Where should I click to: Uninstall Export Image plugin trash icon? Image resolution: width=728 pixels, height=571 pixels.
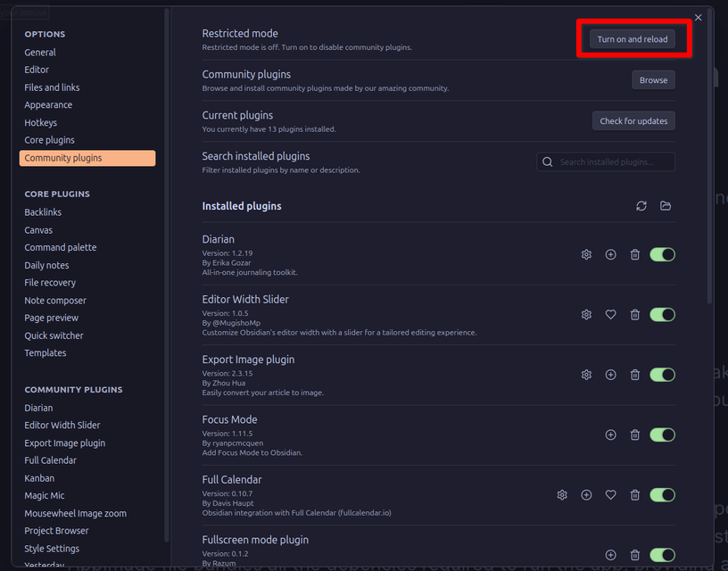tap(634, 375)
